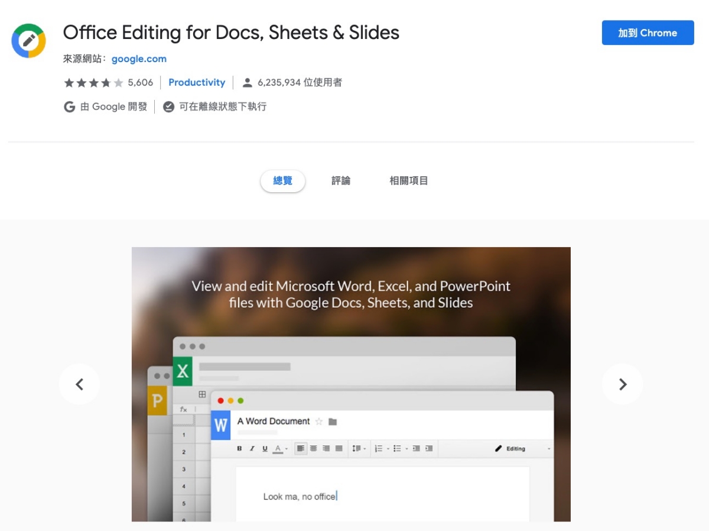This screenshot has height=531, width=709.
Task: Click the A Word Document title in preview
Action: [274, 421]
